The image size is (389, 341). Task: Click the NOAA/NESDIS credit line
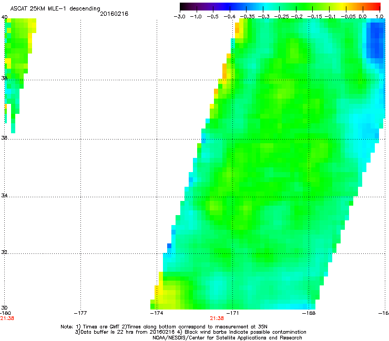pyautogui.click(x=227, y=338)
